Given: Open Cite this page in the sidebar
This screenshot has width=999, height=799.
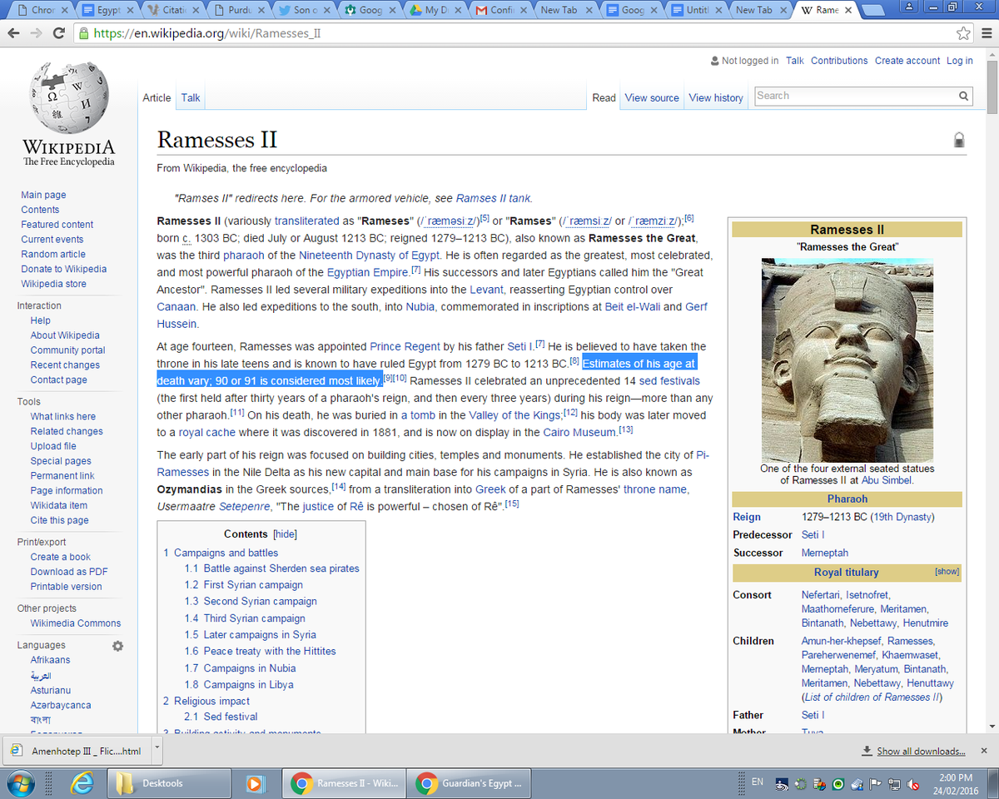Looking at the screenshot, I should [59, 520].
